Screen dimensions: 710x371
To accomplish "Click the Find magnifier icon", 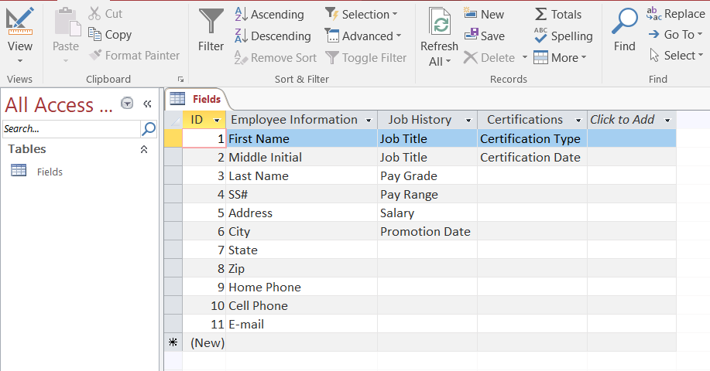I will [x=624, y=22].
